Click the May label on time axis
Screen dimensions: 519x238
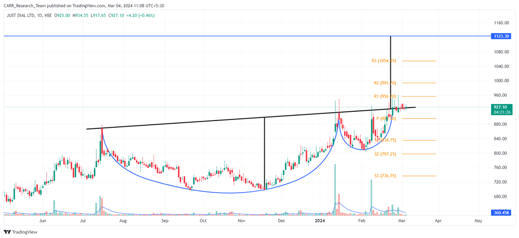point(479,220)
